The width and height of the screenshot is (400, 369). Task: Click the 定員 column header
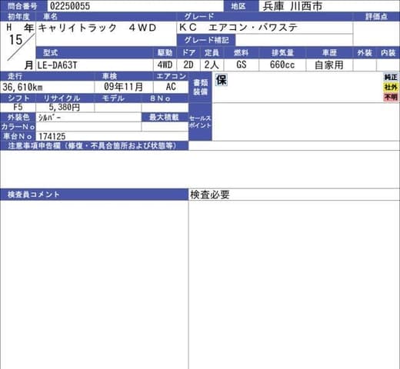(212, 53)
